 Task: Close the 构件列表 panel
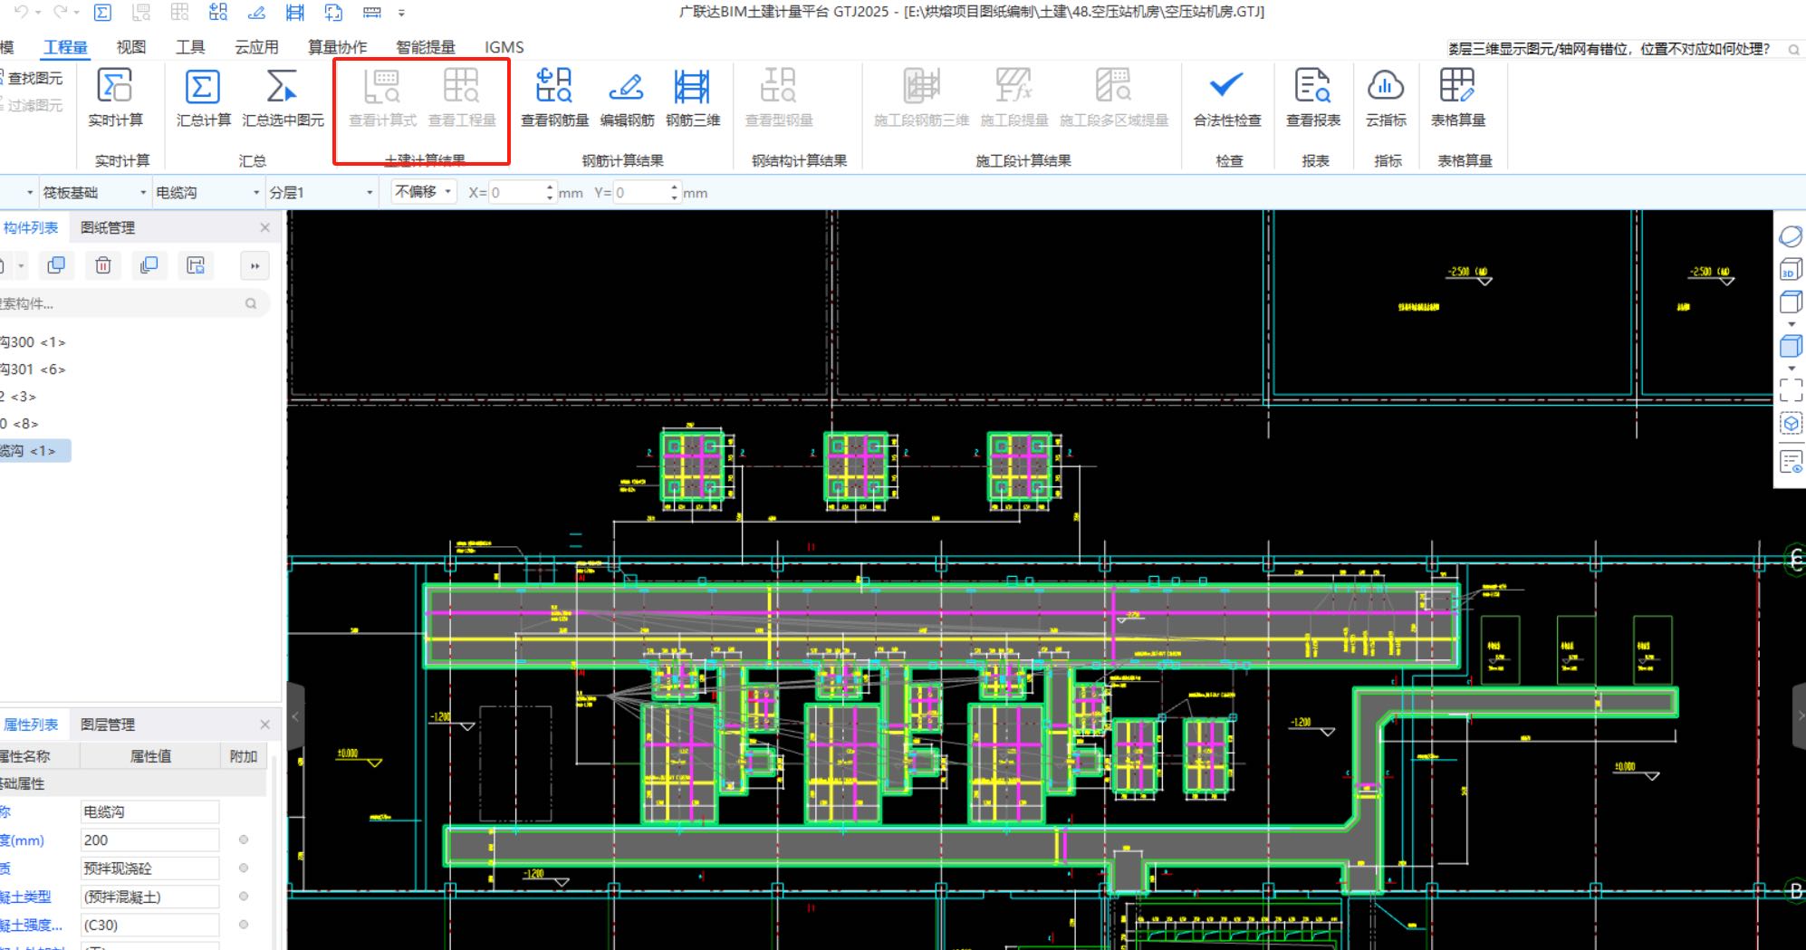(264, 228)
